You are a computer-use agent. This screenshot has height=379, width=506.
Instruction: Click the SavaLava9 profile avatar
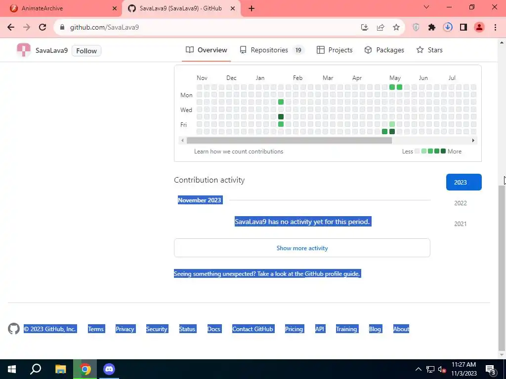(24, 50)
